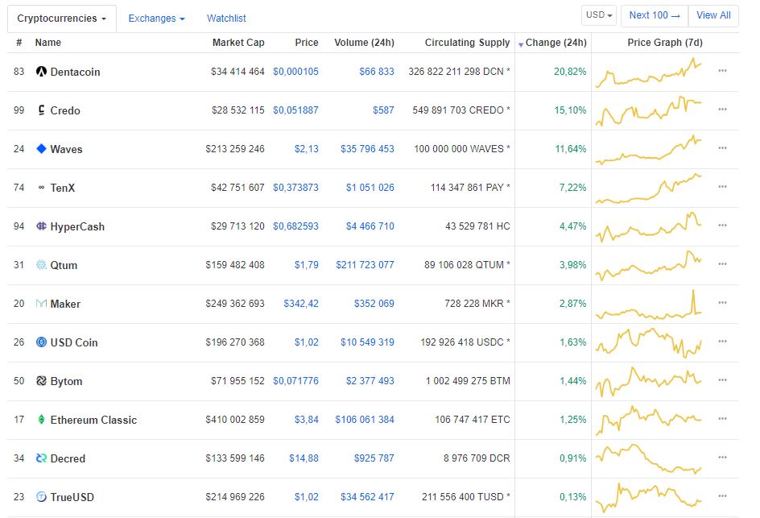Screen dimensions: 760x518
Task: Sort table by Circulating Supply header
Action: pyautogui.click(x=467, y=43)
